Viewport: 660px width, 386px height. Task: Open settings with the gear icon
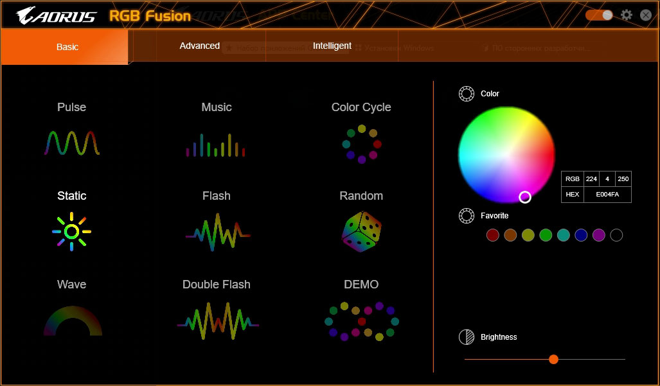click(627, 15)
